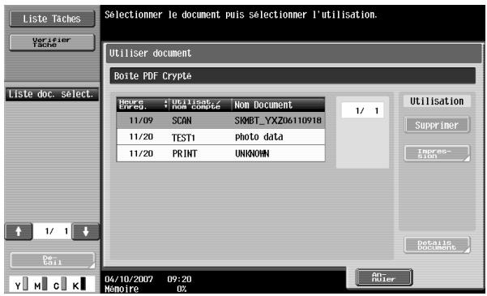Click the PRINT user cell
This screenshot has height=296, width=487.
click(185, 153)
